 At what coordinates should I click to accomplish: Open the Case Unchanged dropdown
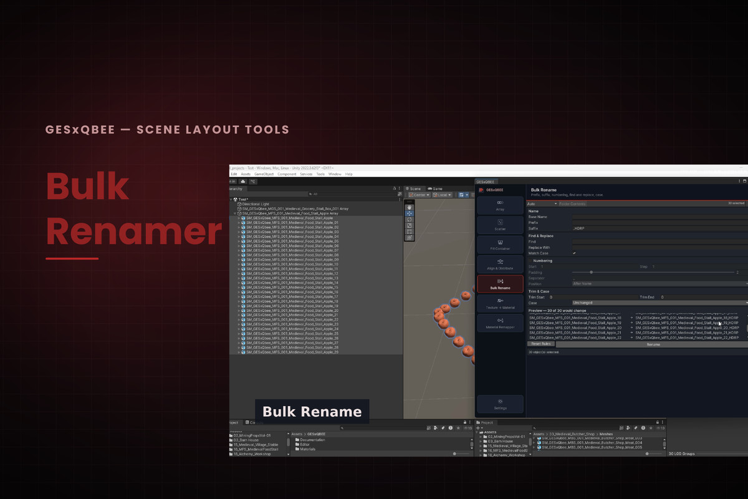click(x=659, y=303)
